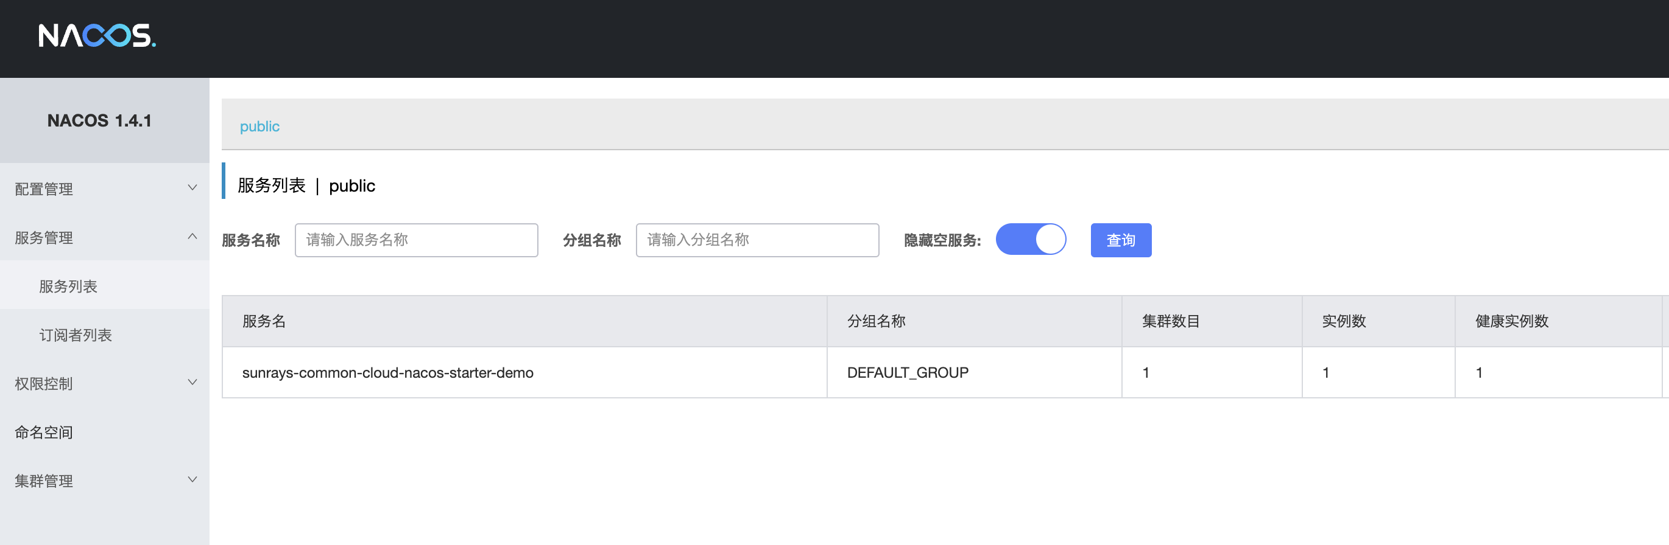Click the 查询 button
This screenshot has height=545, width=1669.
click(x=1121, y=240)
